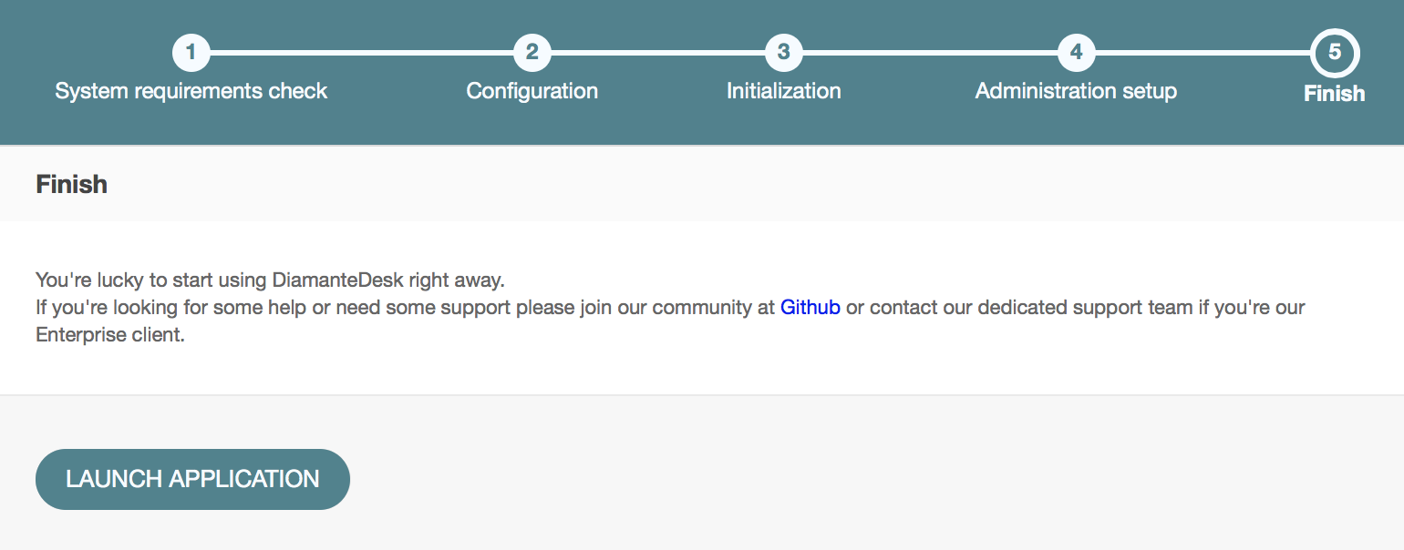
Task: Click progress line between steps 1 and 2
Action: [x=362, y=53]
